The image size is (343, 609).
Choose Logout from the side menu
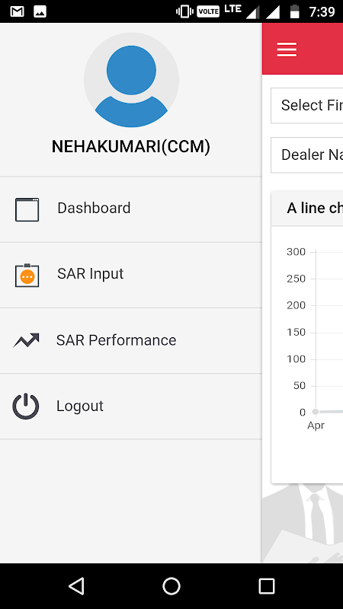[x=130, y=407]
